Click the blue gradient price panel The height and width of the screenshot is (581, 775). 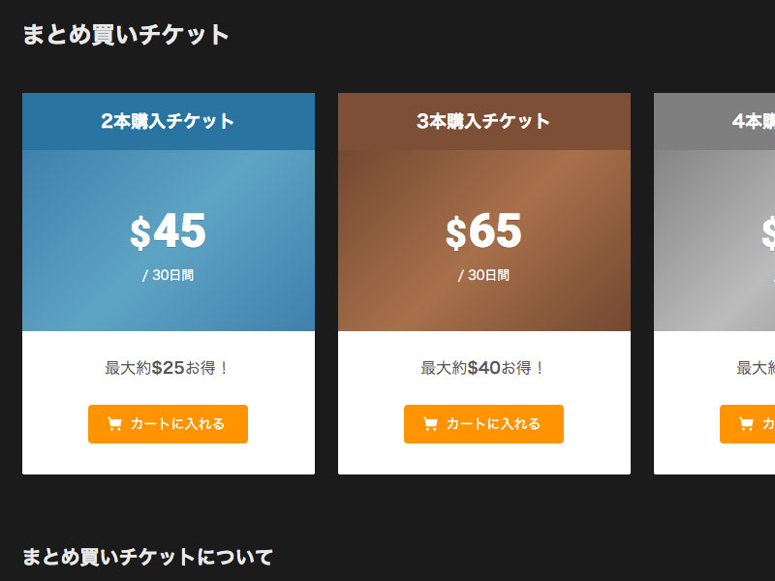coord(169,240)
